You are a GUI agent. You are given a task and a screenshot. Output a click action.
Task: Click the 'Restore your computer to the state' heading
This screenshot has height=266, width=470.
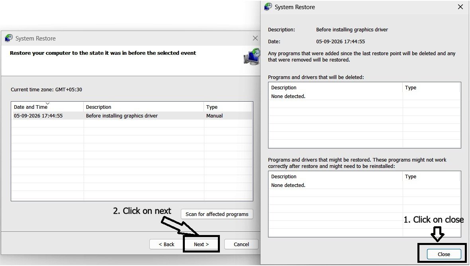pyautogui.click(x=103, y=53)
